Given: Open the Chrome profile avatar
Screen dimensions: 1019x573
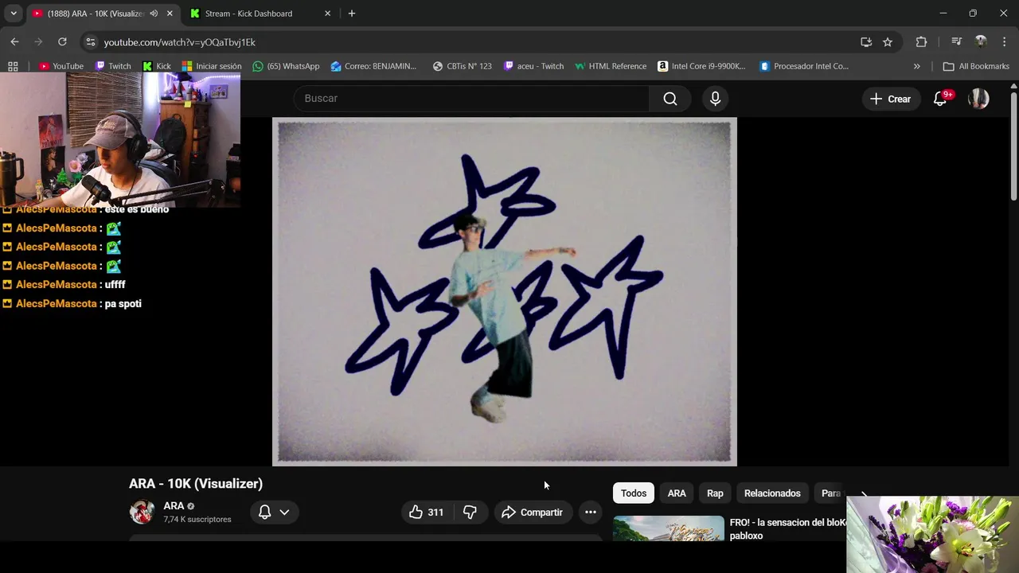Looking at the screenshot, I should (x=981, y=42).
